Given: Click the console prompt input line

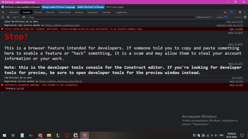Looking at the screenshot, I should (124, 93).
